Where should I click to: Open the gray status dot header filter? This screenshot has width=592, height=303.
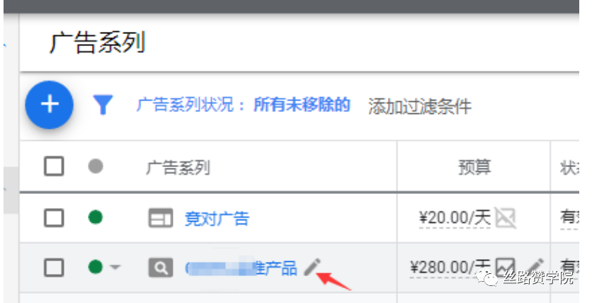(x=96, y=166)
